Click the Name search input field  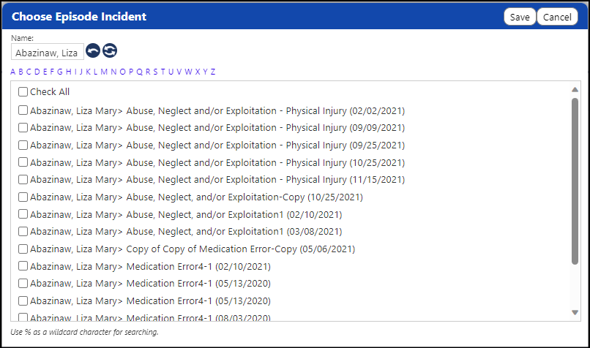pyautogui.click(x=47, y=53)
